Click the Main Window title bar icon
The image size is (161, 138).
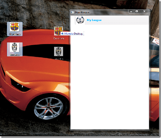[x=72, y=12]
